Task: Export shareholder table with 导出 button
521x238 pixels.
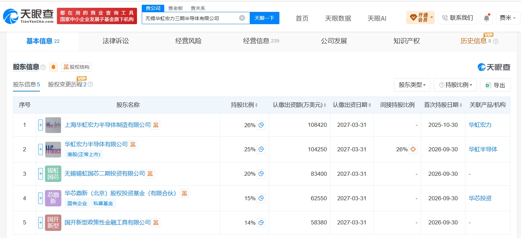Action: tap(495, 85)
